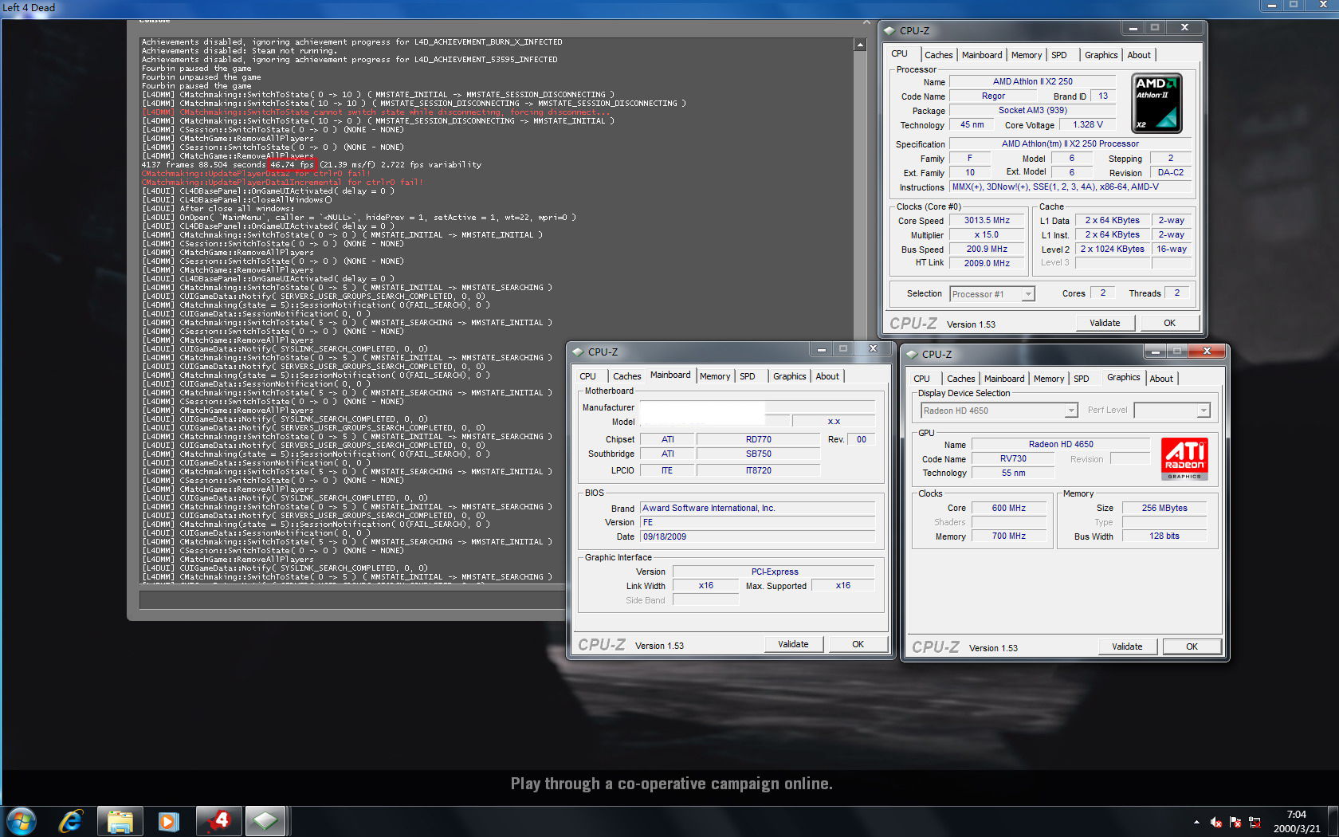Switch to Memory tab in Mainboard CPU-Z window
1339x837 pixels.
715,376
